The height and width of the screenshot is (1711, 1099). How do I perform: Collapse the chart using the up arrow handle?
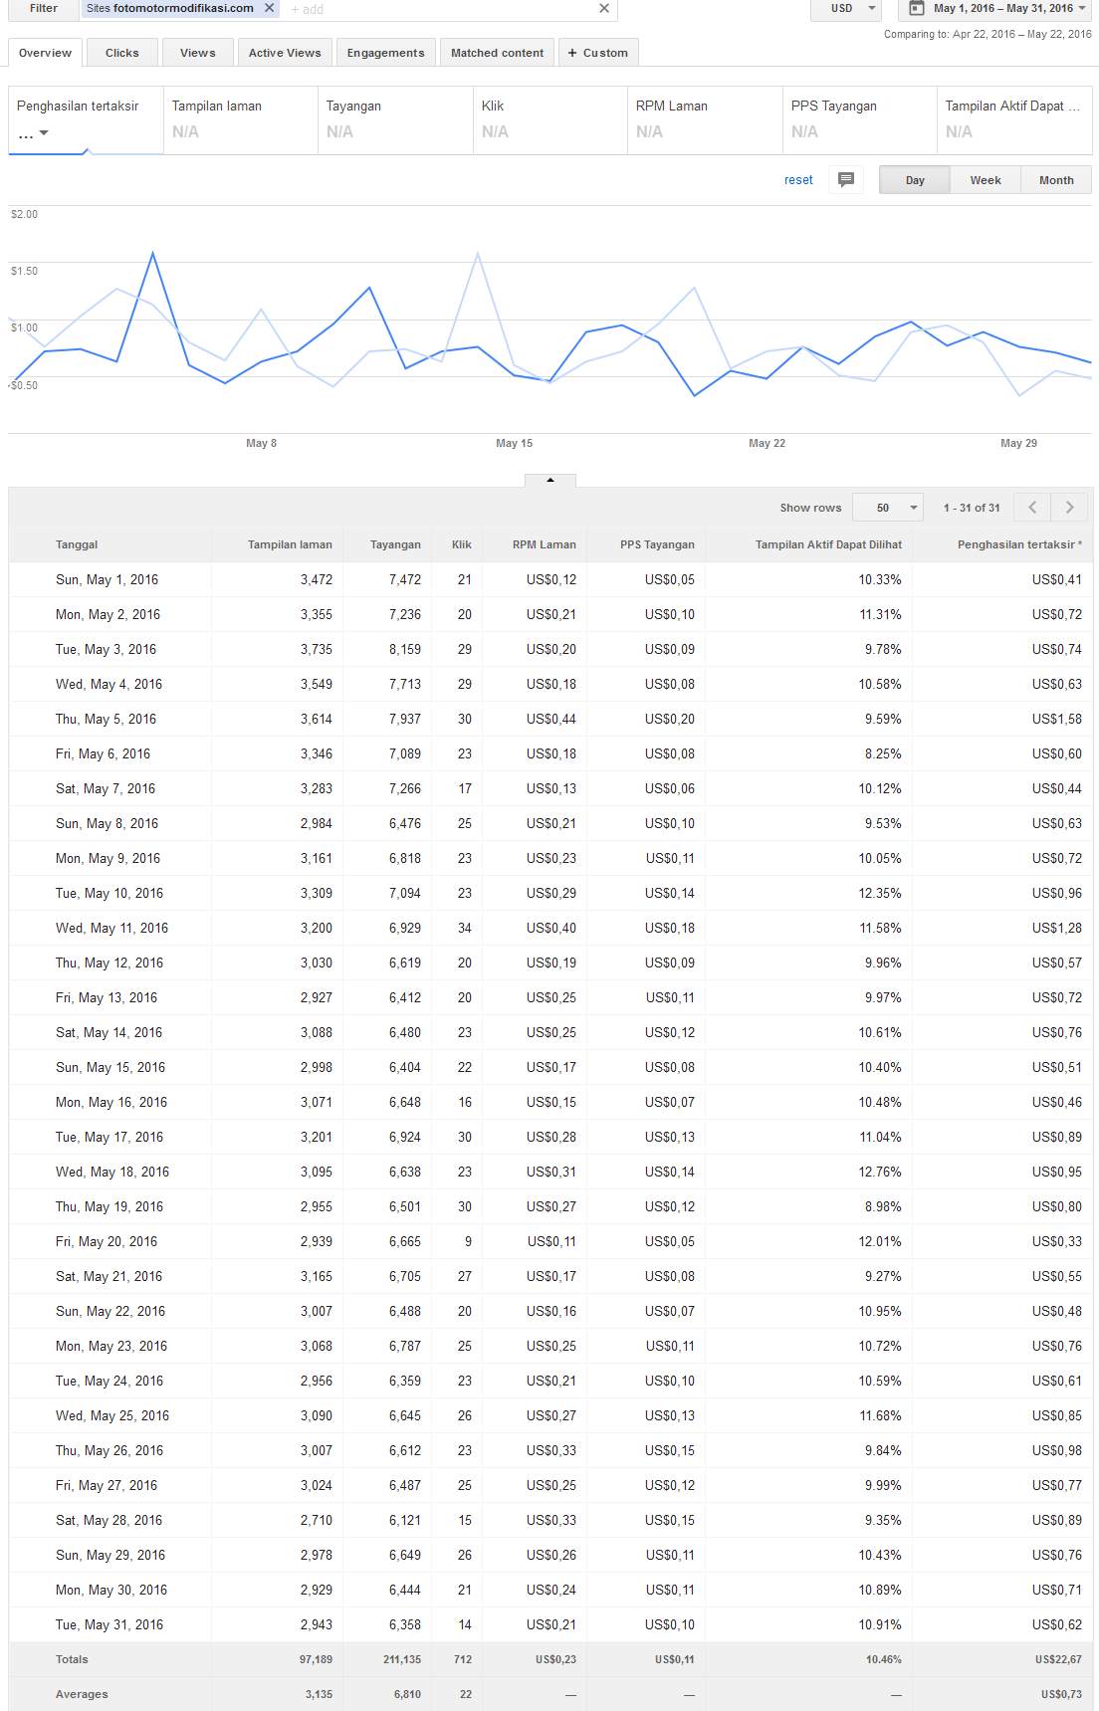click(x=550, y=480)
